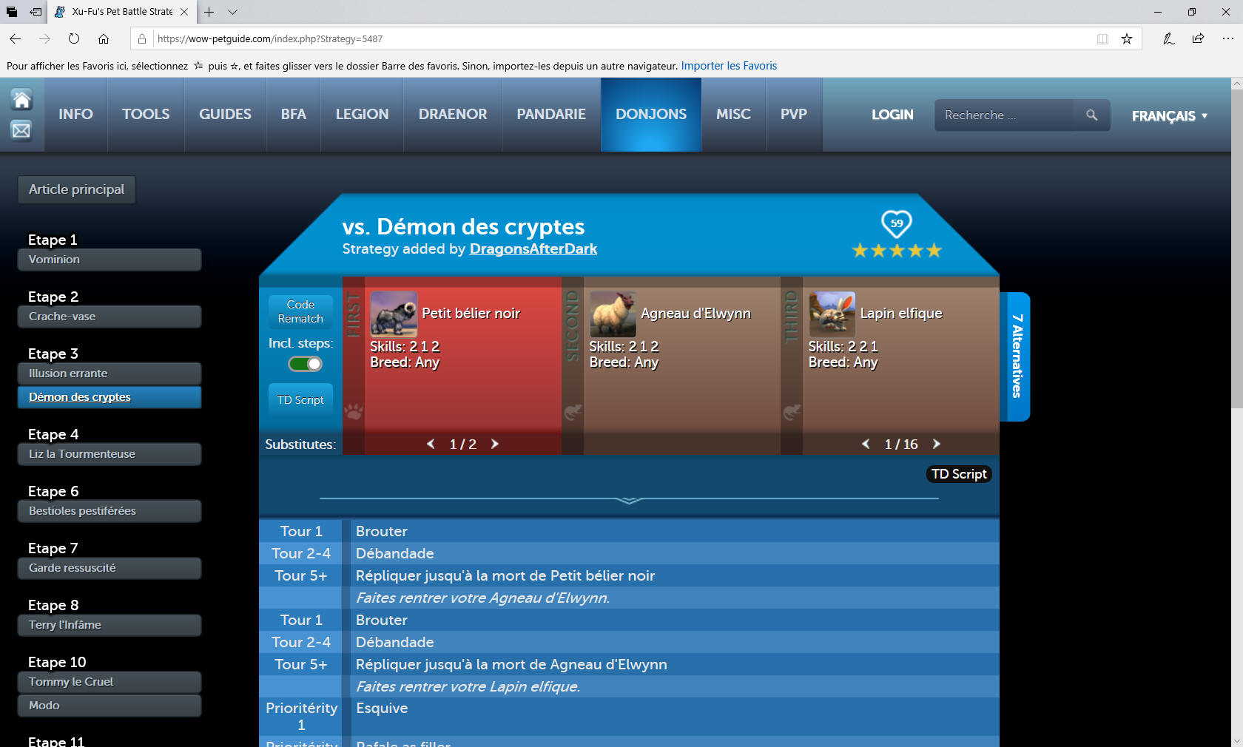The height and width of the screenshot is (747, 1243).
Task: Click the site lock icon in address bar
Action: [x=142, y=38]
